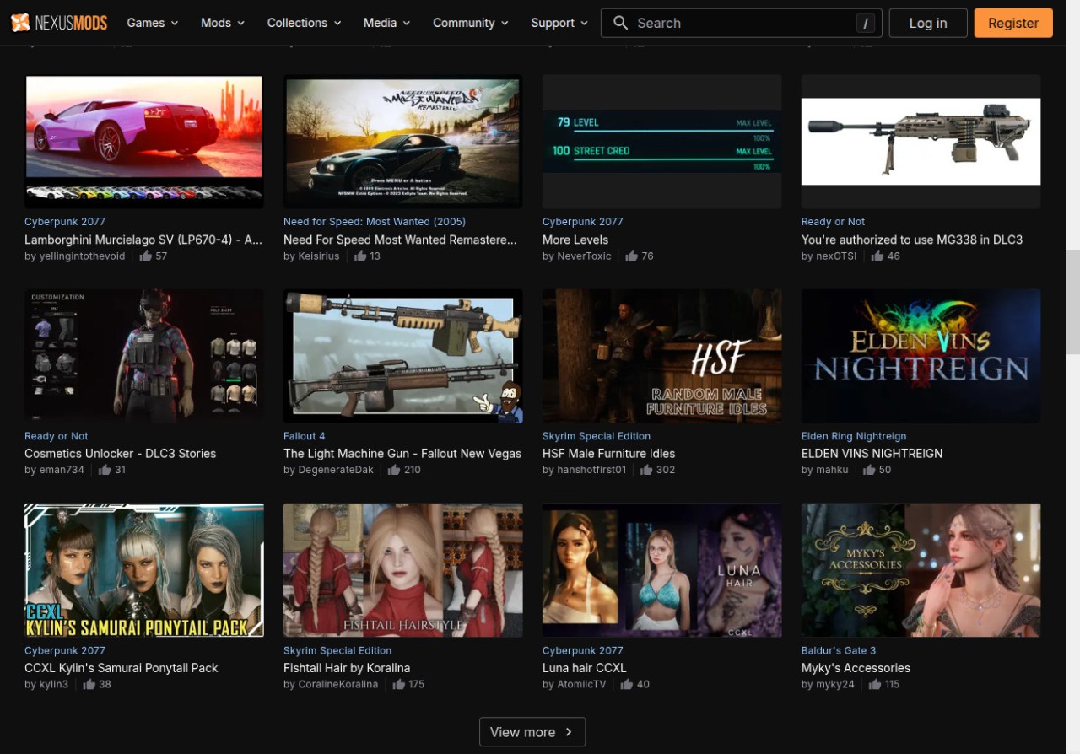This screenshot has width=1080, height=754.
Task: Click the orange Register button
Action: click(x=1012, y=23)
